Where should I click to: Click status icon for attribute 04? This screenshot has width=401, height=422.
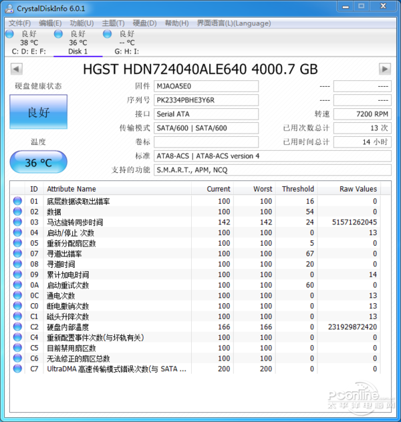click(17, 232)
